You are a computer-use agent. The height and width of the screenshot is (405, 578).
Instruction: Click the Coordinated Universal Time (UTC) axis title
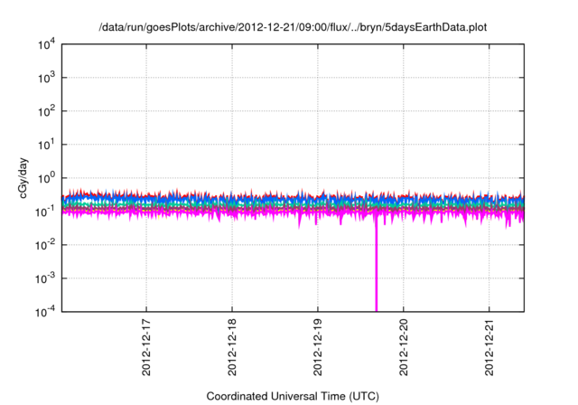pos(293,397)
